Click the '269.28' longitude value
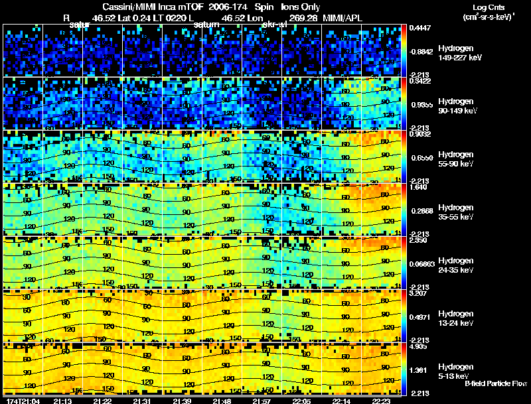 tap(303, 18)
